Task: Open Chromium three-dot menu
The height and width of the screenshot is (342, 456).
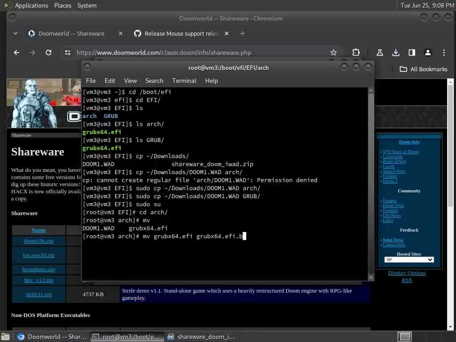Action: pos(444,53)
